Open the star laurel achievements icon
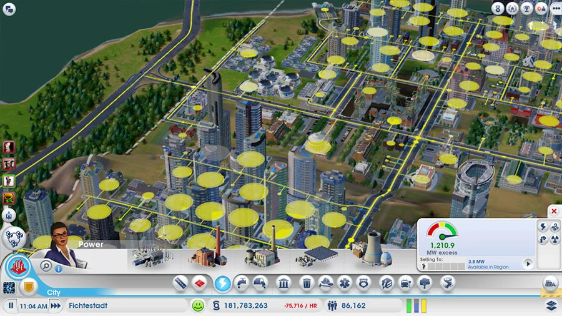Screen dimensions: 562x316 pos(512,8)
